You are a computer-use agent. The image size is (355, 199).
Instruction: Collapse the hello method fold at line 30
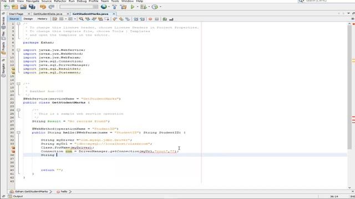[x=18, y=133]
